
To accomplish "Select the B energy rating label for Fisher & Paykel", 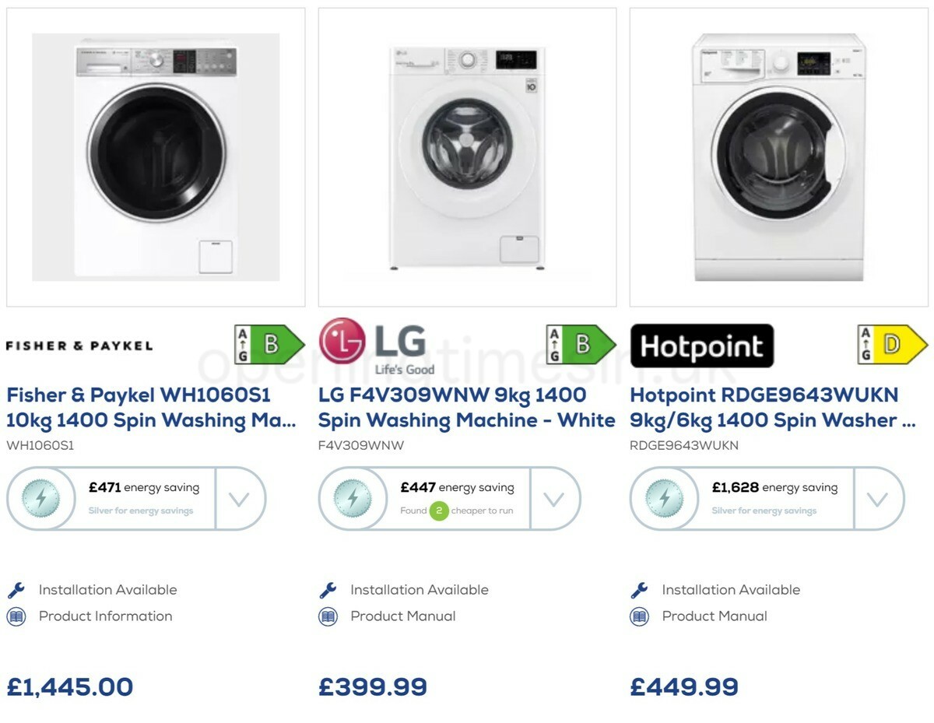I will [x=270, y=343].
